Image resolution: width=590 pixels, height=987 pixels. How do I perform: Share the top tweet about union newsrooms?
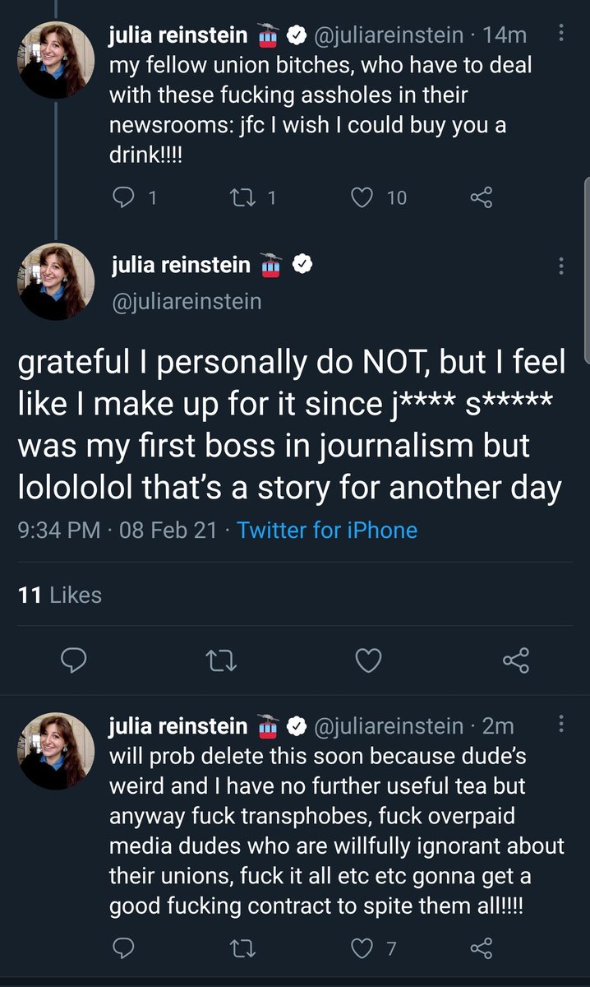click(481, 197)
